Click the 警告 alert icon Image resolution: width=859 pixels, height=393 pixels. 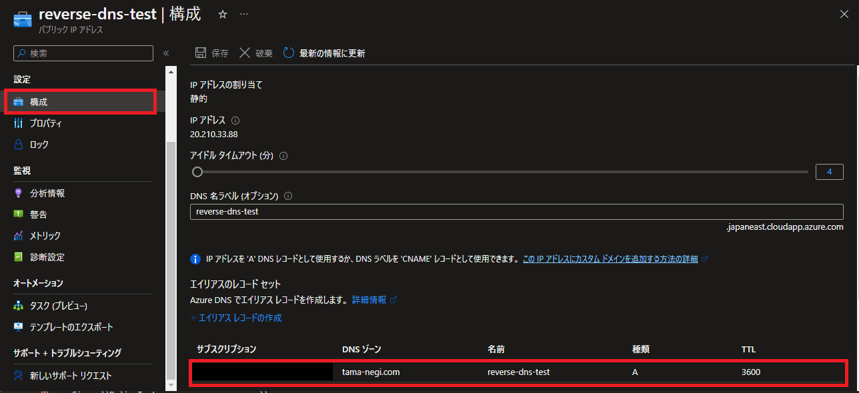click(x=19, y=214)
